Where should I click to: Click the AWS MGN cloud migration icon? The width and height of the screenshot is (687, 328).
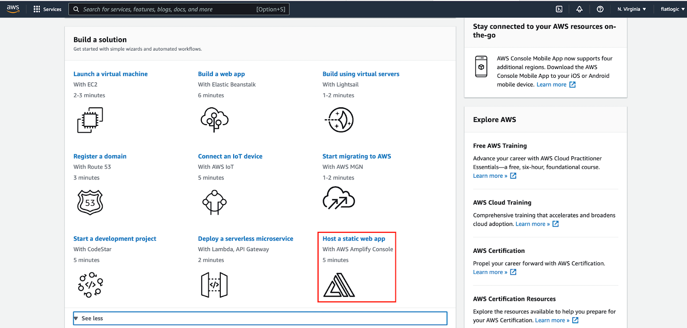pos(339,198)
